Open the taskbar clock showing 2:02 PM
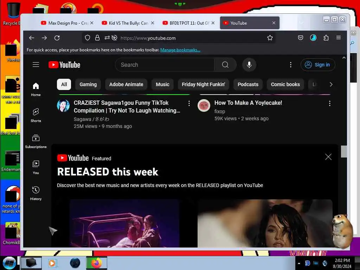 click(x=342, y=263)
